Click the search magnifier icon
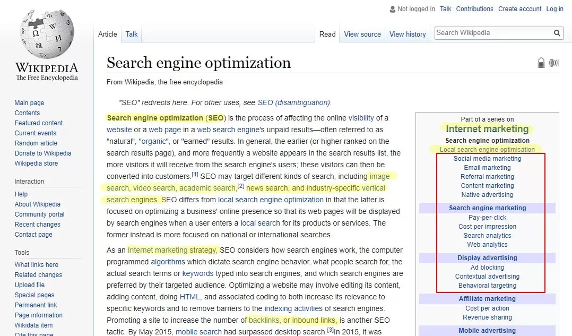The width and height of the screenshot is (572, 336). [557, 33]
